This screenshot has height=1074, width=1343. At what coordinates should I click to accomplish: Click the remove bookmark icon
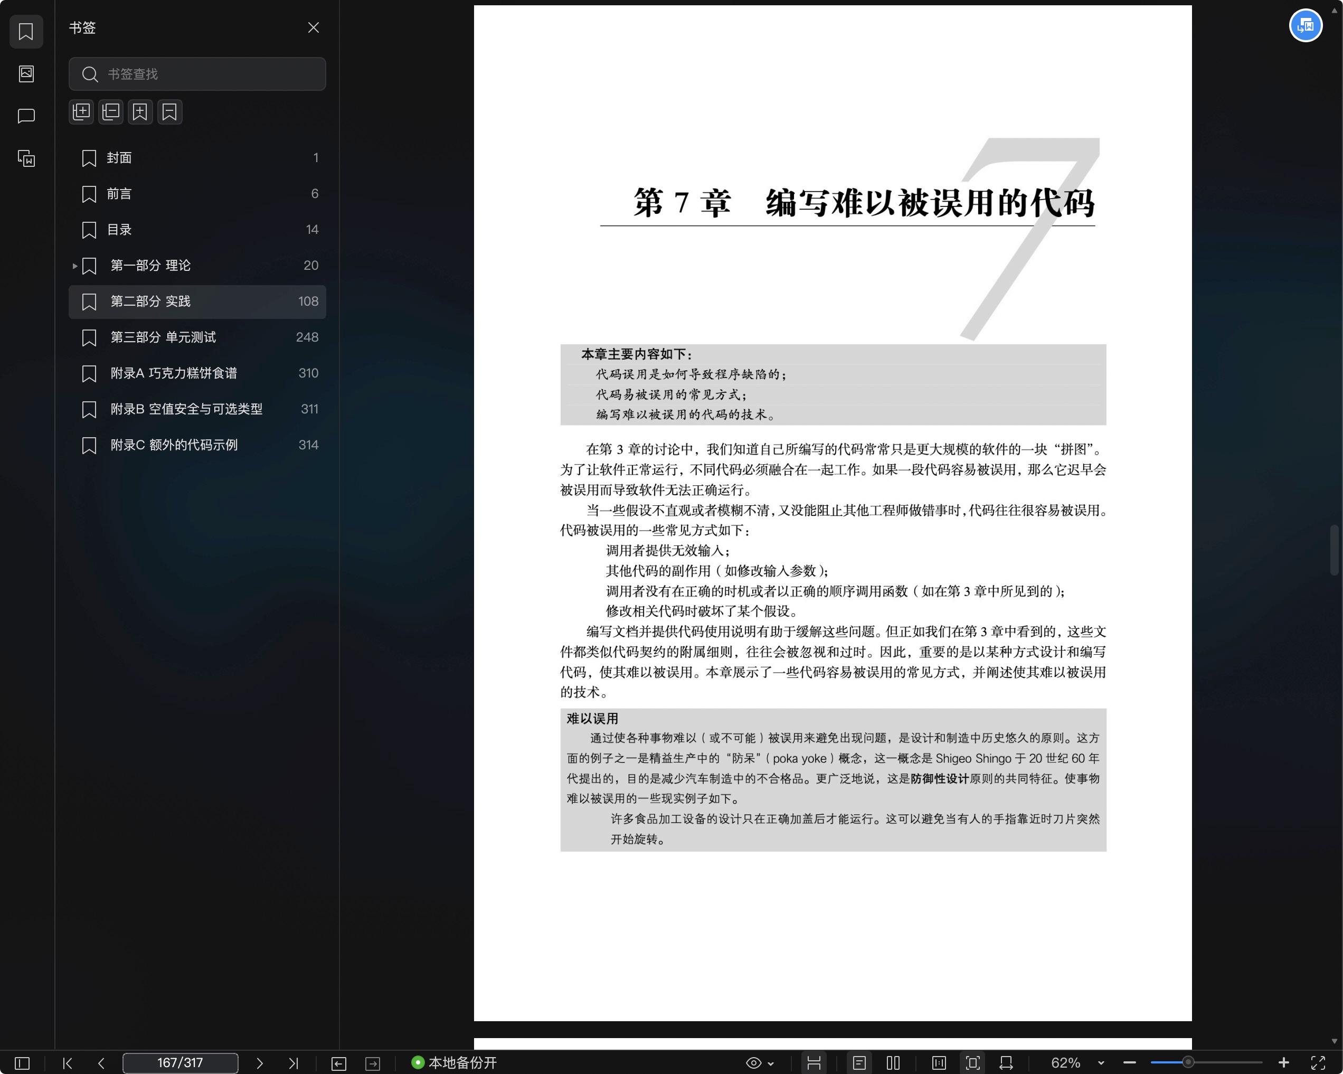(x=169, y=112)
